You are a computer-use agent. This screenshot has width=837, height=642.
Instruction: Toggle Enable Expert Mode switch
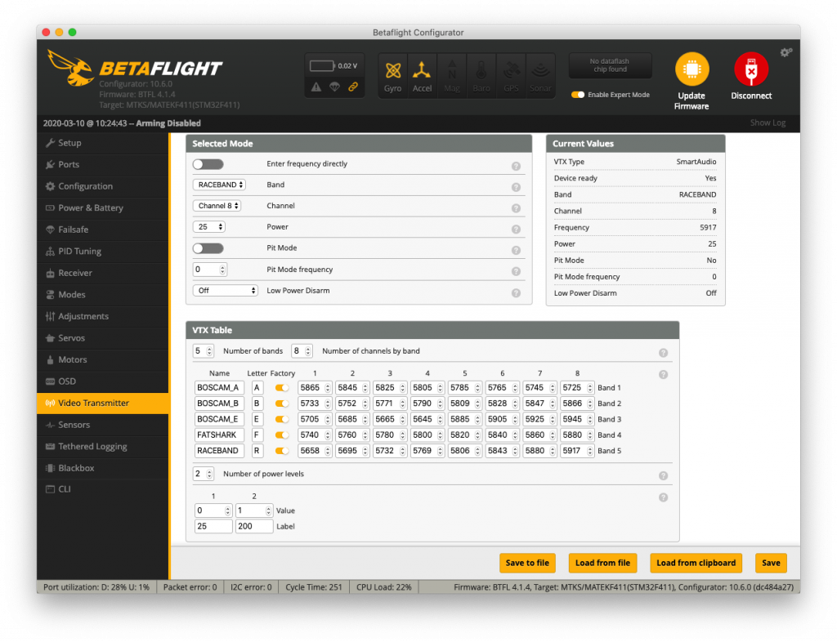(x=577, y=94)
